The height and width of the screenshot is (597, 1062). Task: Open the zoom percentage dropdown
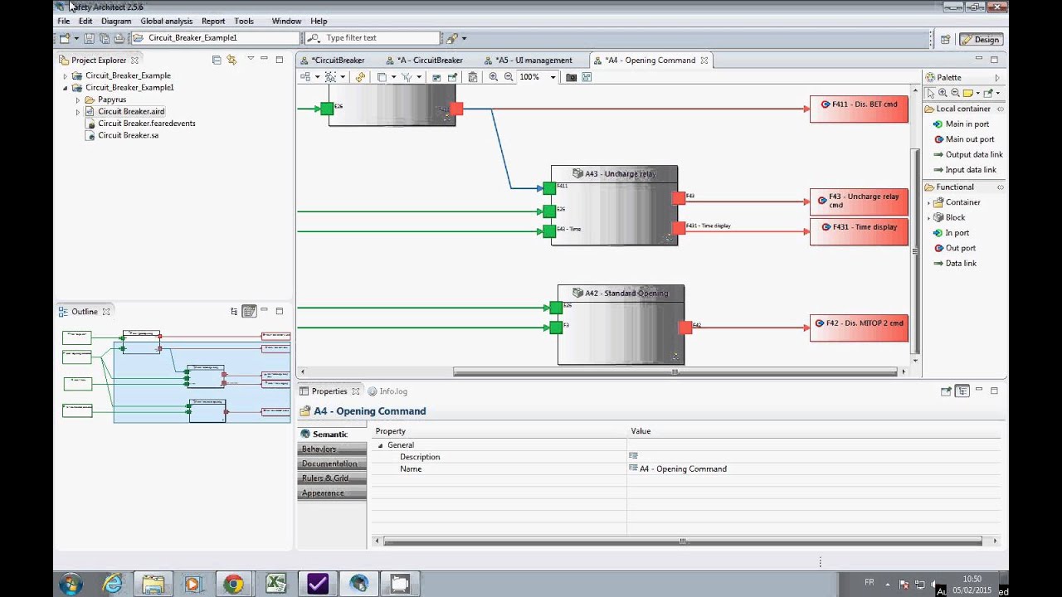pyautogui.click(x=553, y=77)
